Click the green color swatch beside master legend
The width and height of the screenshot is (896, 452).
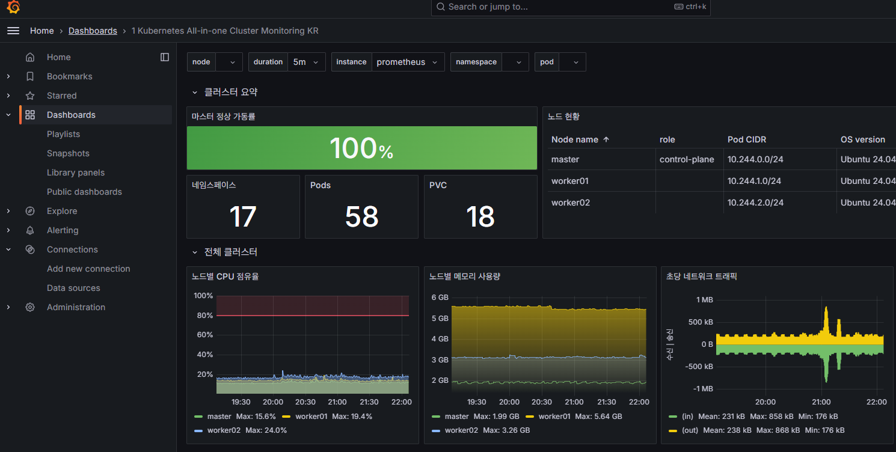200,416
